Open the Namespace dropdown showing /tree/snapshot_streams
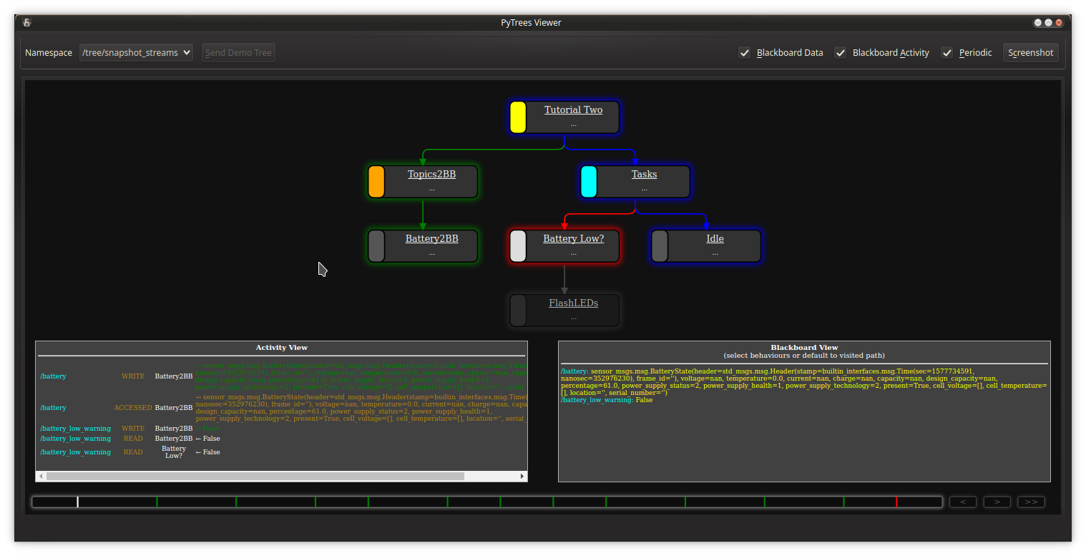This screenshot has height=556, width=1086. pyautogui.click(x=136, y=52)
